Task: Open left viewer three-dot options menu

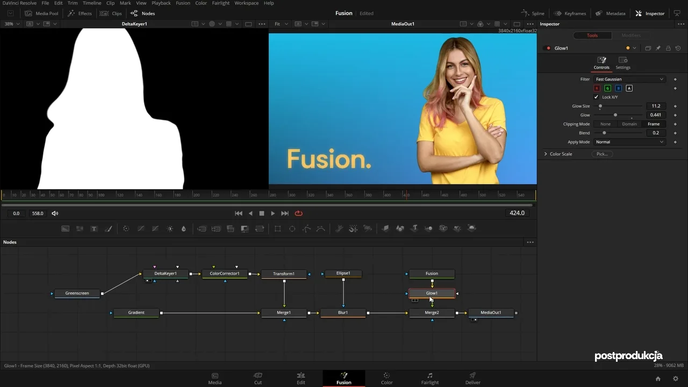Action: (x=262, y=24)
